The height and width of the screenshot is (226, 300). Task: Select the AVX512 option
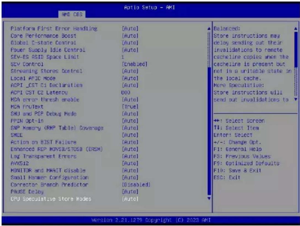point(20,163)
